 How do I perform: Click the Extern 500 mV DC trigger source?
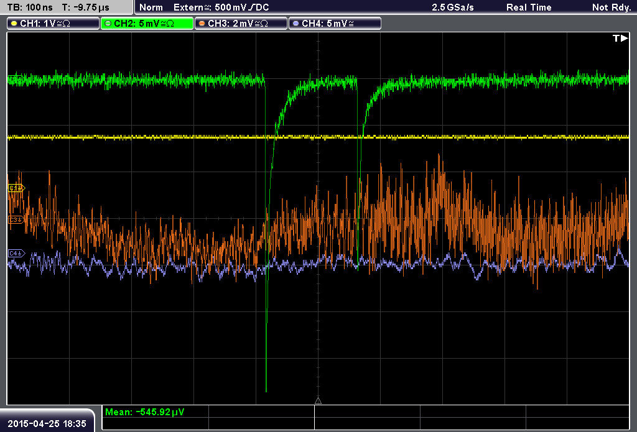coord(221,7)
